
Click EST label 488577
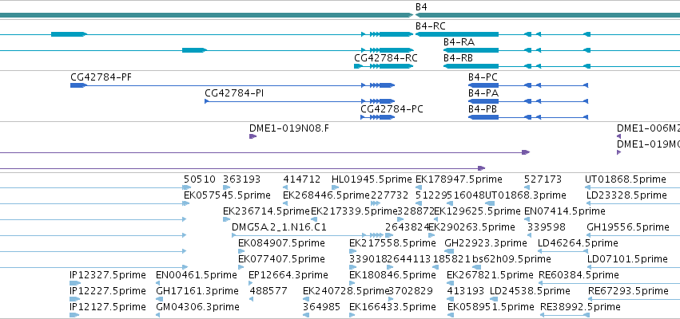268,291
